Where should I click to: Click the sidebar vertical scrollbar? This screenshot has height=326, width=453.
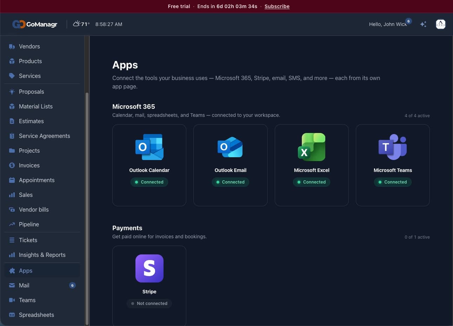pyautogui.click(x=87, y=209)
